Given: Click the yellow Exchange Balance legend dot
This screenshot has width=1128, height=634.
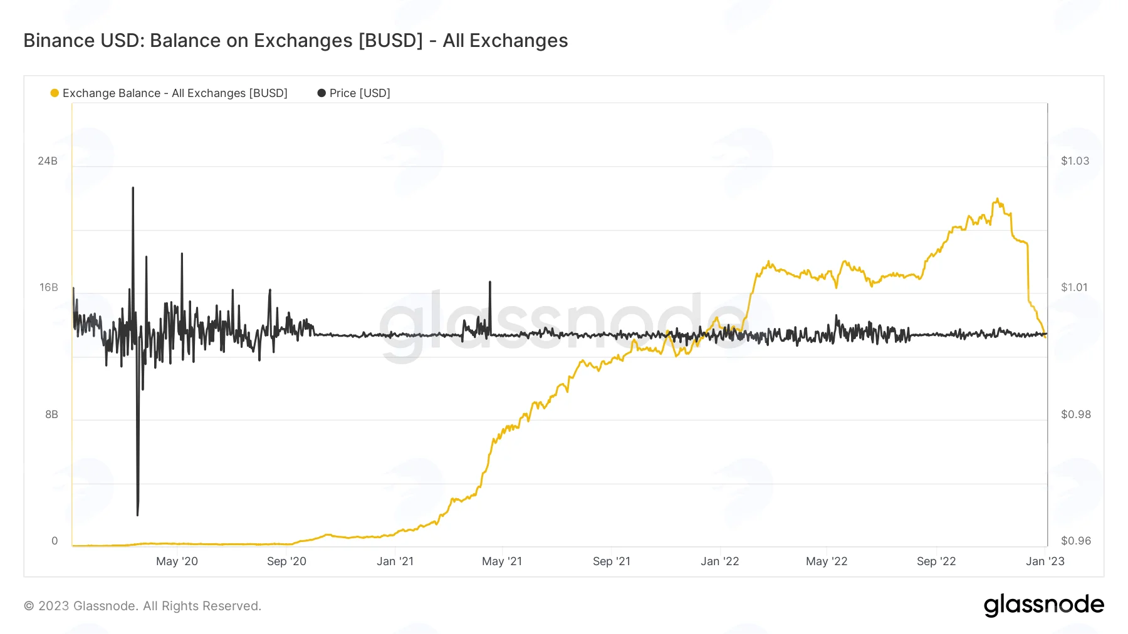Looking at the screenshot, I should (55, 93).
